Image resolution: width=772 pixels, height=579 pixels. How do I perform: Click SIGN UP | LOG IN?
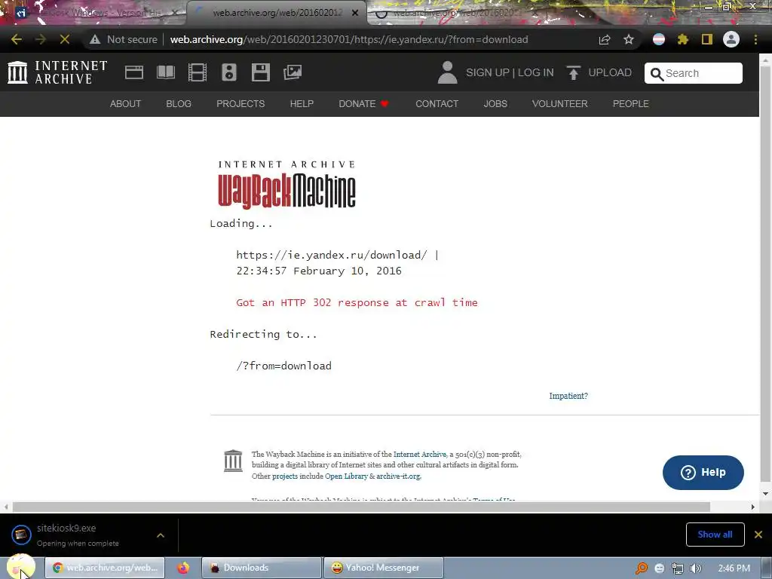pos(510,72)
